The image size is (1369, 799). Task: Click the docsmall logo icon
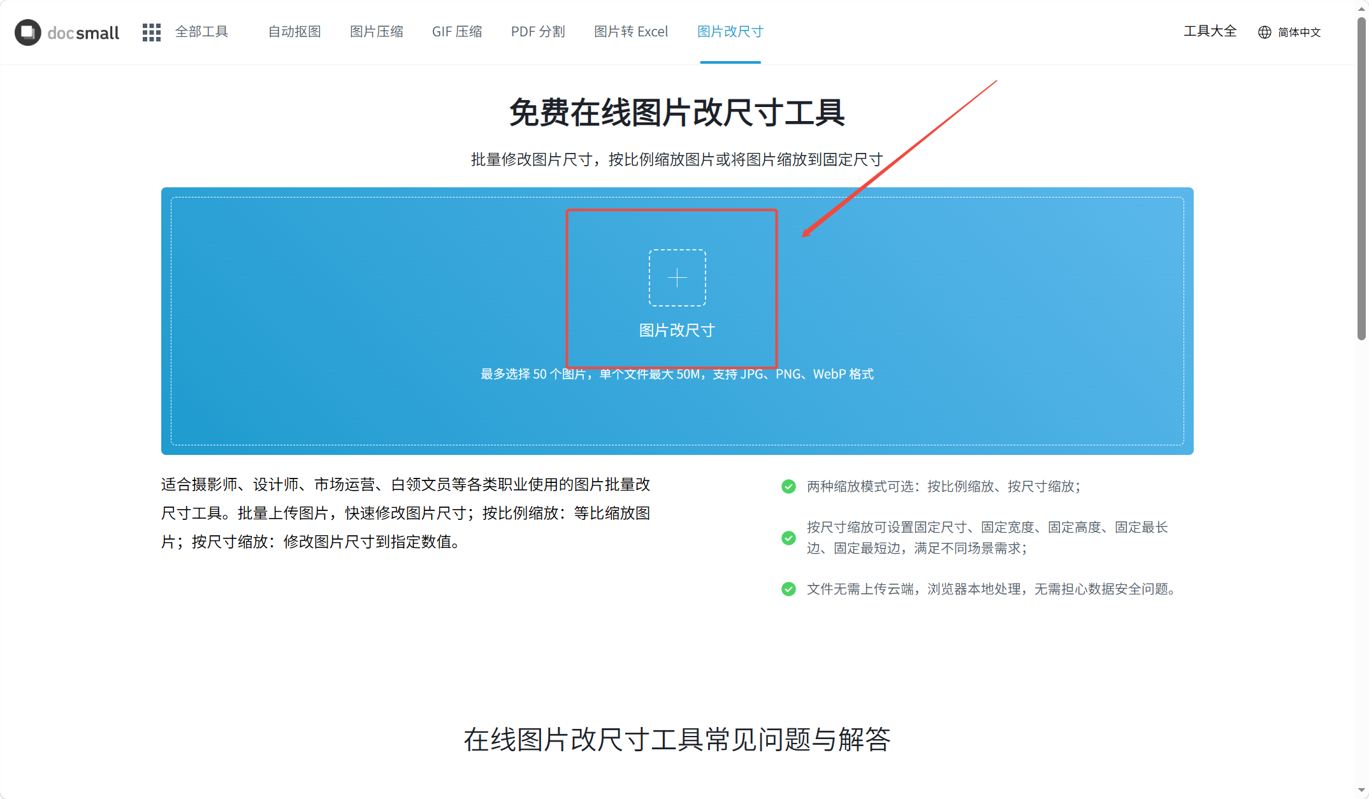27,32
